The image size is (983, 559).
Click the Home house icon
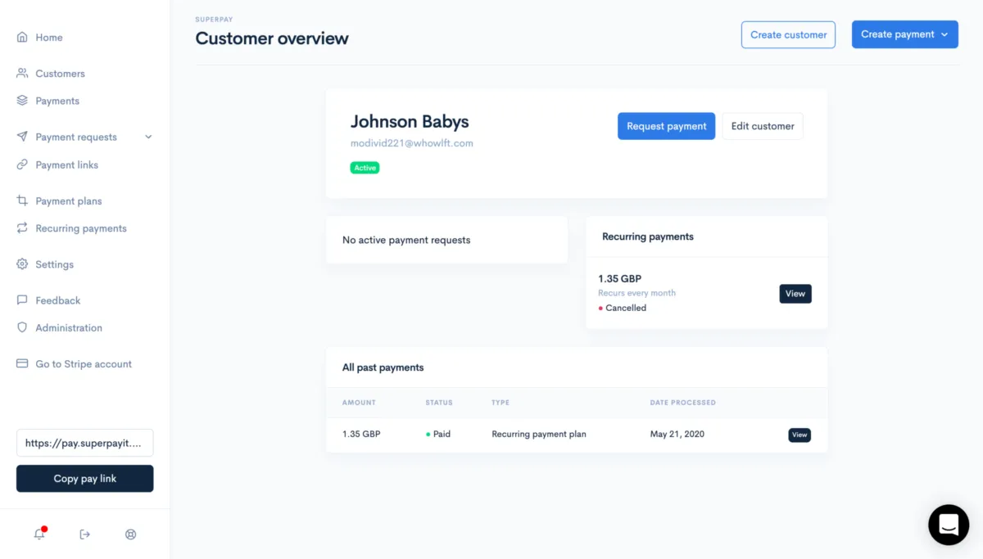[22, 37]
